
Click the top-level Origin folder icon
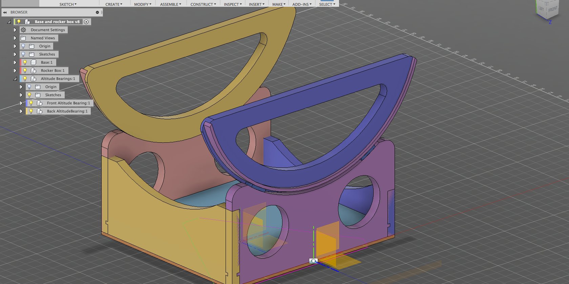coord(32,46)
